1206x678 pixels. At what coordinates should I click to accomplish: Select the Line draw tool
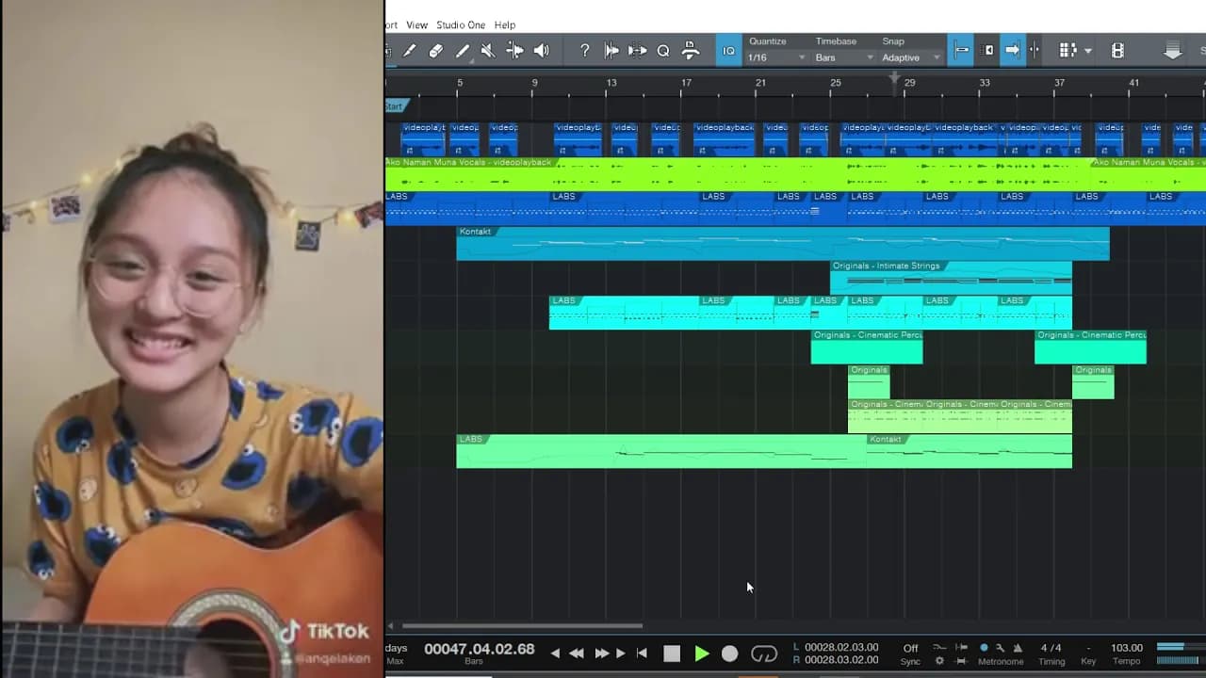click(x=463, y=51)
